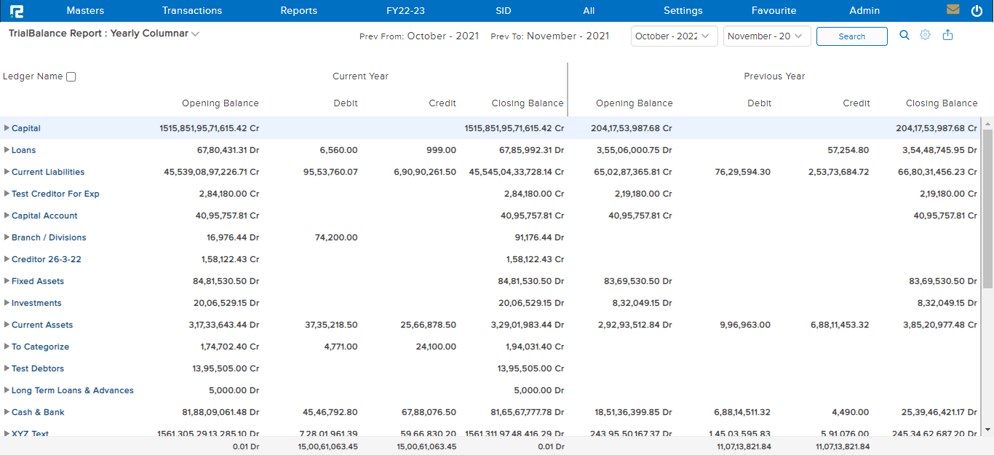Click the power logout icon

click(977, 10)
